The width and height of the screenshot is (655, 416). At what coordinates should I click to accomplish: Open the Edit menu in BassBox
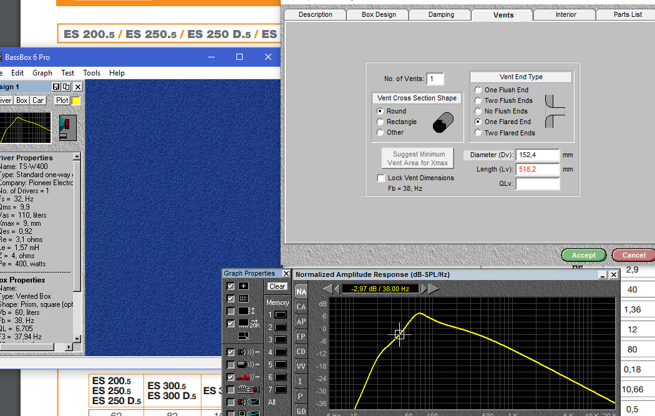point(17,73)
